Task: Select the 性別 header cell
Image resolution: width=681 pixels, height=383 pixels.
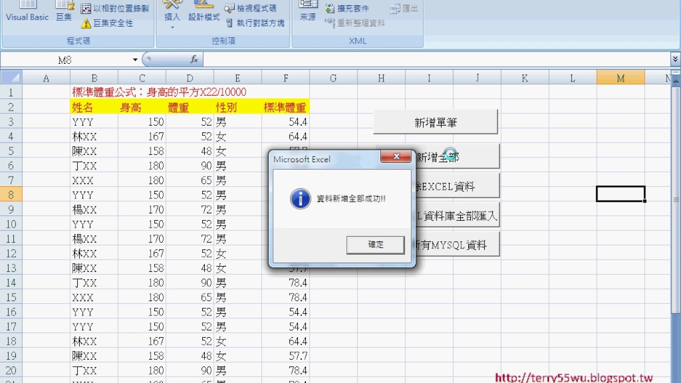Action: 238,107
